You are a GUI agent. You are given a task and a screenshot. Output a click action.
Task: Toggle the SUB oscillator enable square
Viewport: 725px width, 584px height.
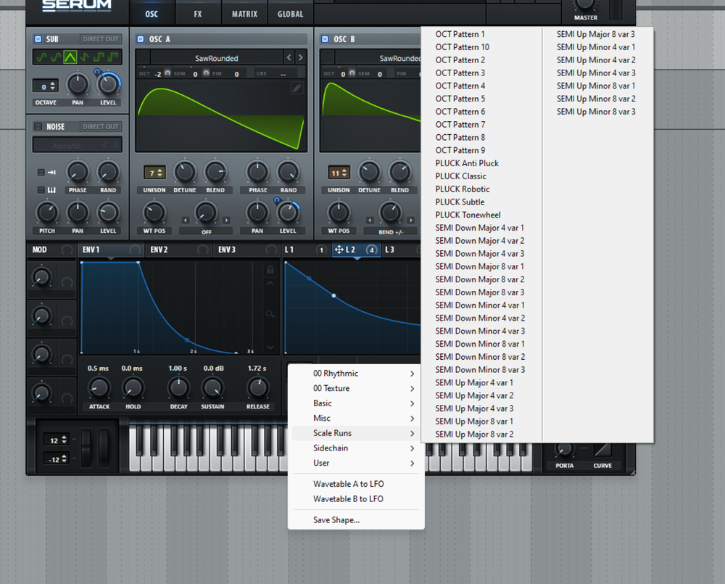click(38, 38)
